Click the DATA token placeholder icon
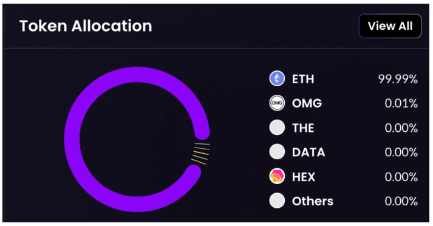Screen dimensions: 433x226 (277, 152)
